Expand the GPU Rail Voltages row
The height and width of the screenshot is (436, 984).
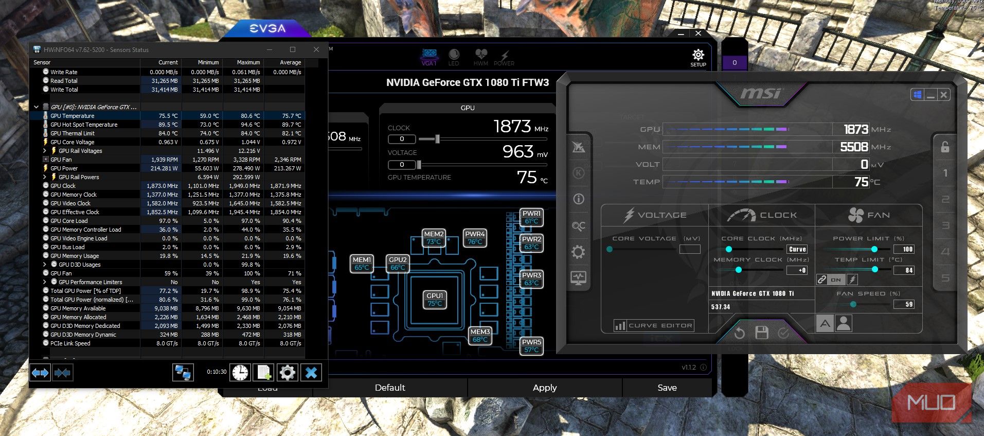click(x=45, y=151)
